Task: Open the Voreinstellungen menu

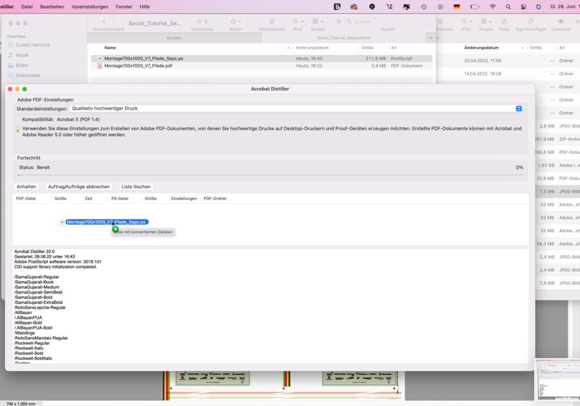Action: pyautogui.click(x=90, y=6)
